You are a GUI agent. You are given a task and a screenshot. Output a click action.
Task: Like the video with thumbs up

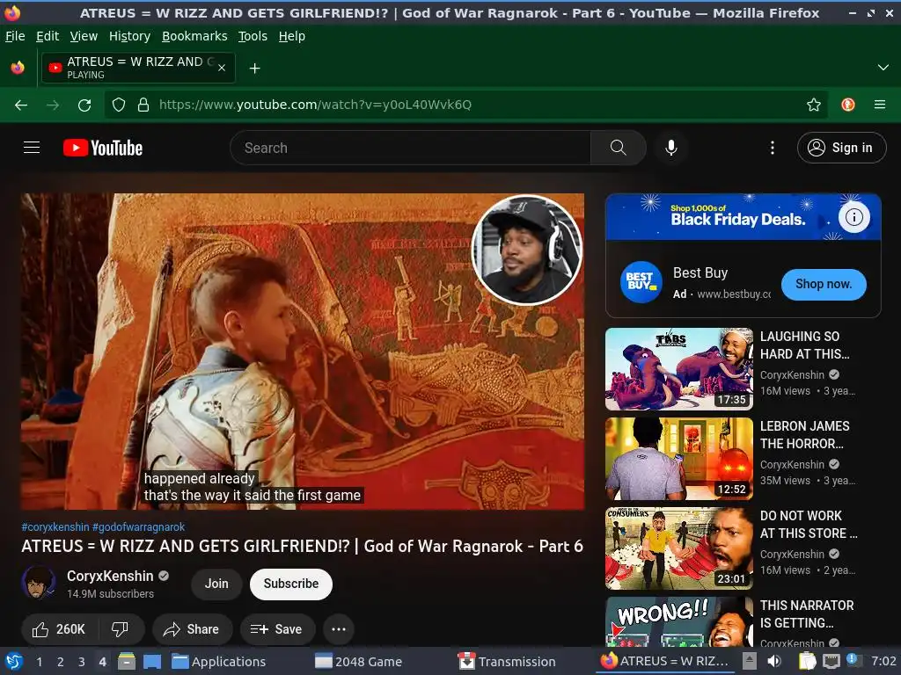tap(59, 629)
